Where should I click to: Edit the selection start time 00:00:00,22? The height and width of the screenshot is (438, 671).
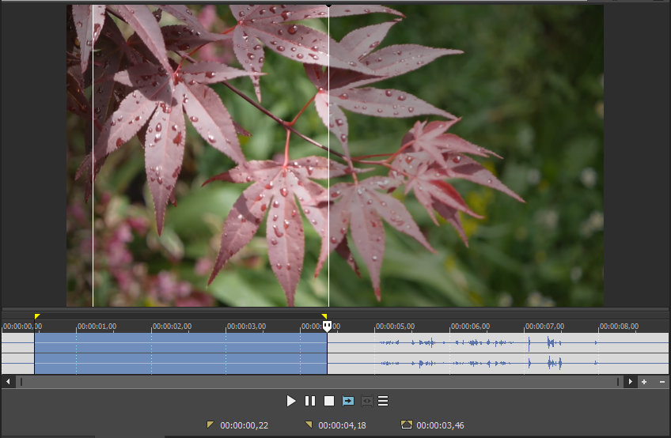click(x=245, y=425)
